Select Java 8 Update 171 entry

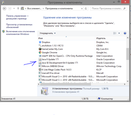click(50, 59)
